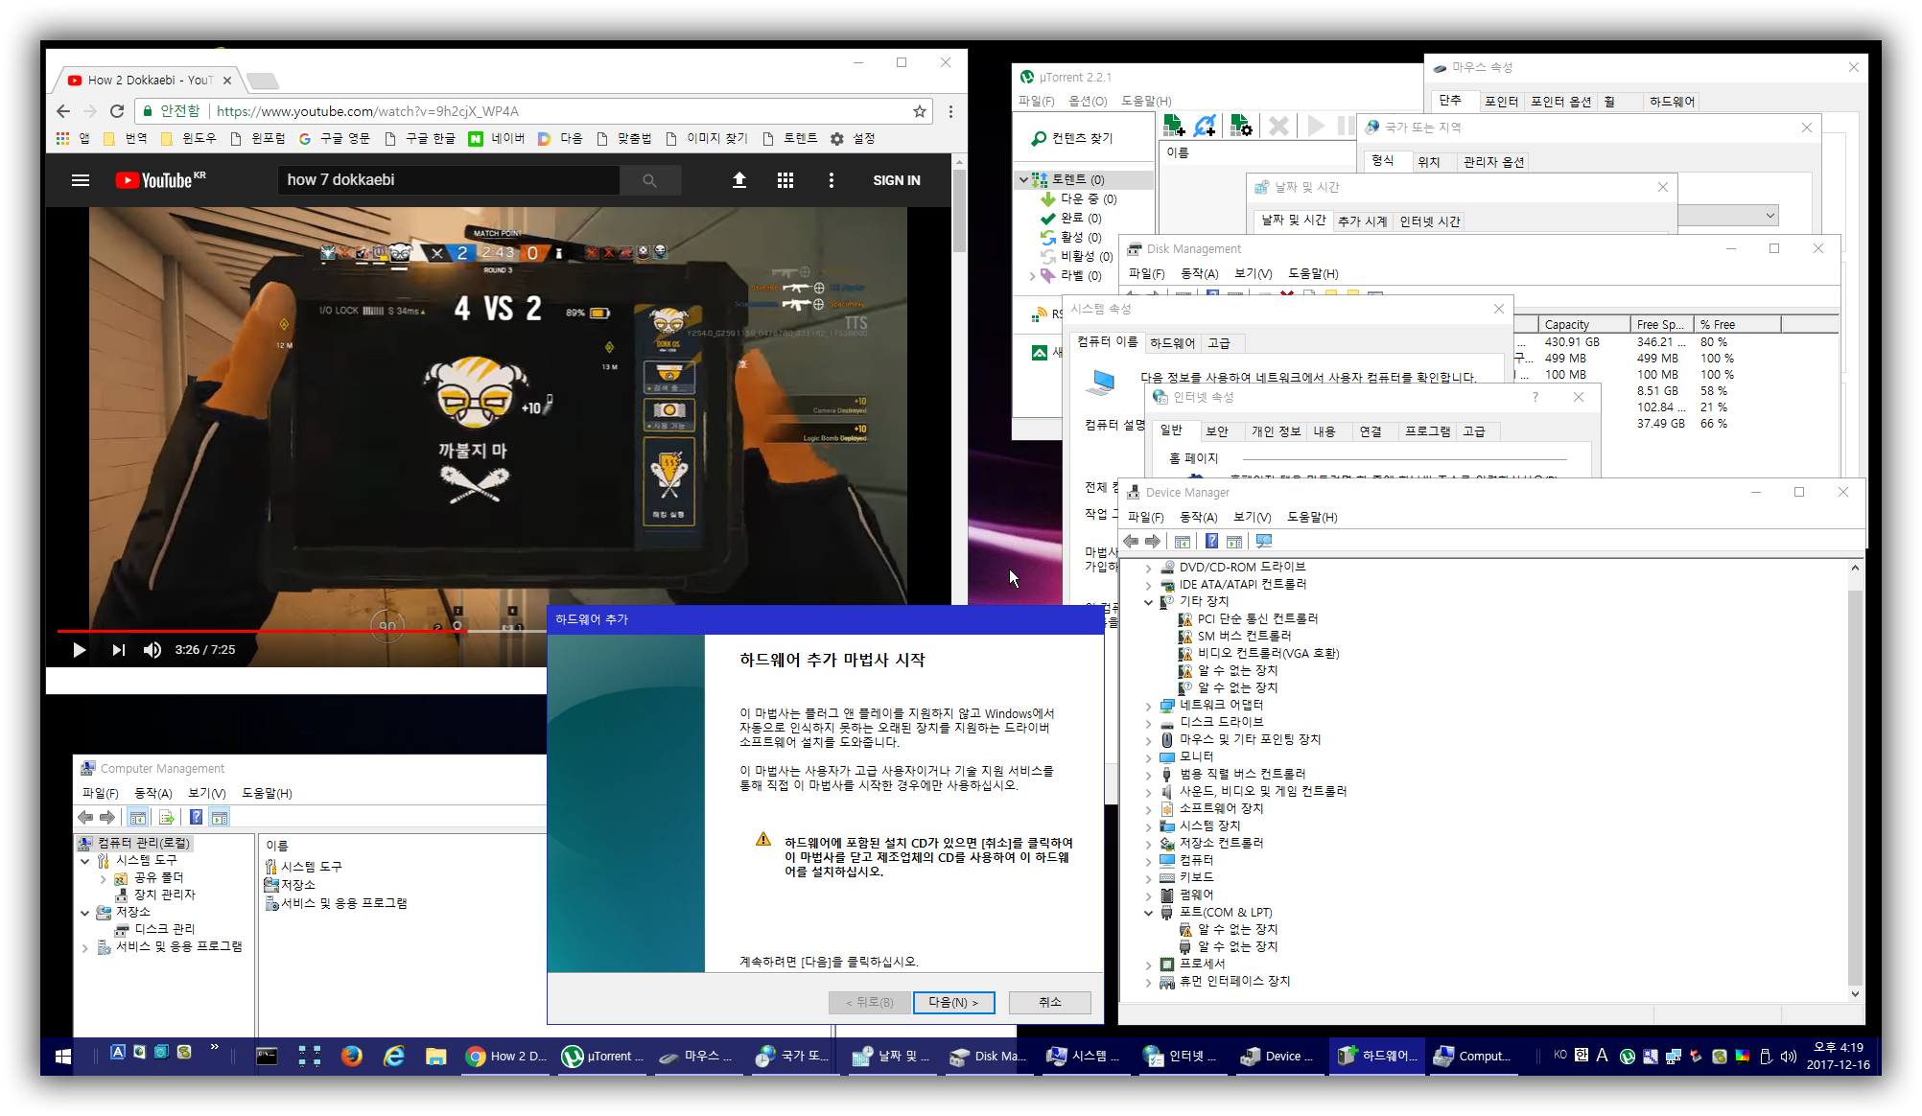
Task: Mute the YouTube video volume
Action: point(152,650)
